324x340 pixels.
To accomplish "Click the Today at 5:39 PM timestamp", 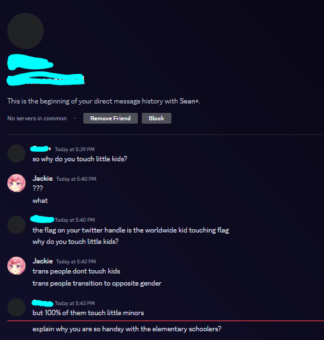I will [75, 149].
